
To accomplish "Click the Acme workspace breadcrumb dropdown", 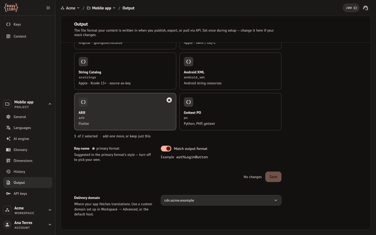I will pyautogui.click(x=70, y=8).
